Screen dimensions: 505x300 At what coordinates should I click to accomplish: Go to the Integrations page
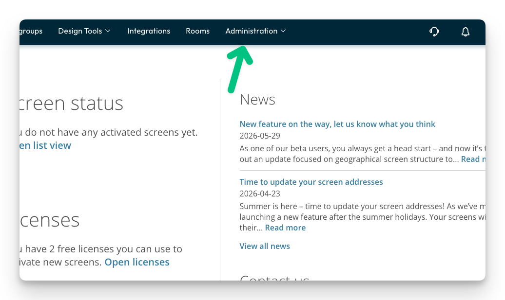(149, 31)
